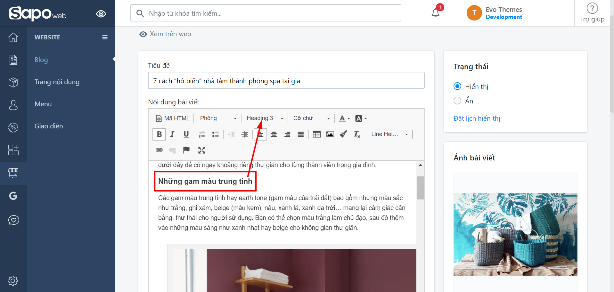Open Giao diện in the Website menu

tap(49, 126)
